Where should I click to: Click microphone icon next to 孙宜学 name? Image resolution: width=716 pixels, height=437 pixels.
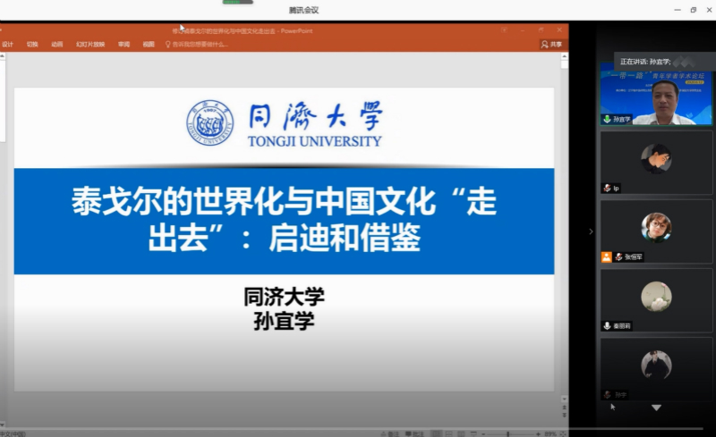pos(607,119)
